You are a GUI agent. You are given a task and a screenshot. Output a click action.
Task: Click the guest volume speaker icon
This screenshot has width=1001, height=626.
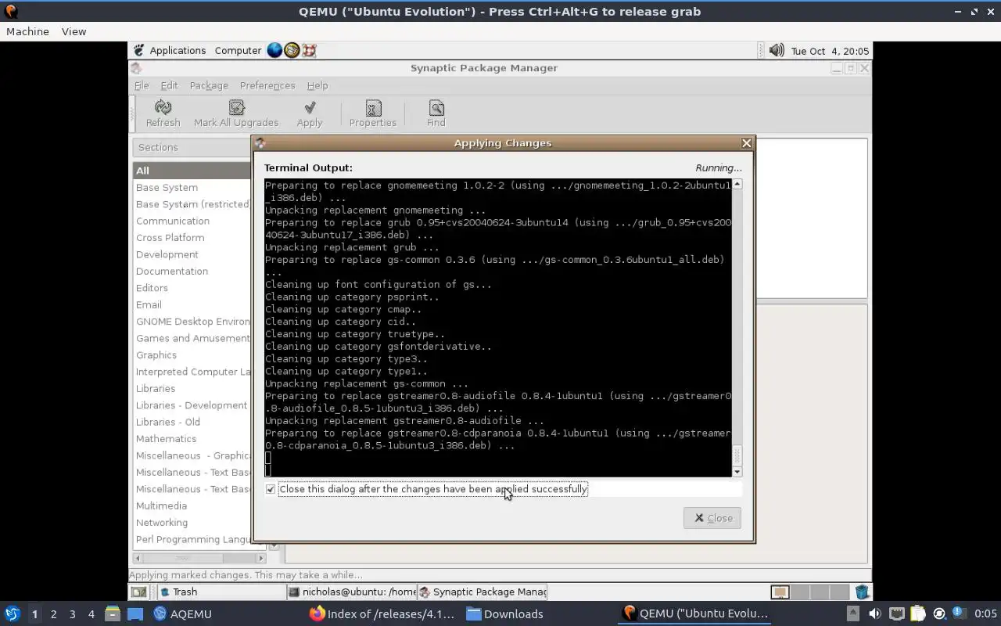[x=777, y=50]
